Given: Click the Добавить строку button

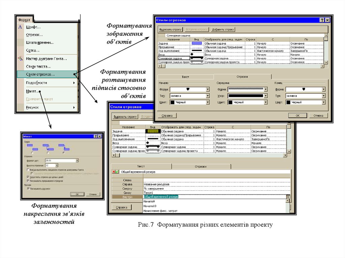Looking at the screenshot, I should (x=223, y=30).
